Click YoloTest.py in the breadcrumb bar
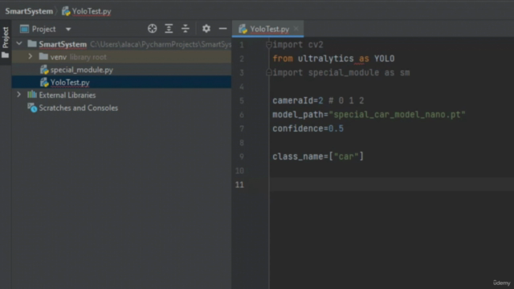514x289 pixels. (92, 11)
